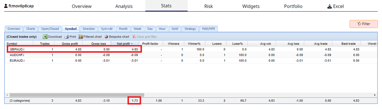This screenshot has height=109, width=382.
Task: Open the Overview page in top navigation
Action: pos(82,6)
